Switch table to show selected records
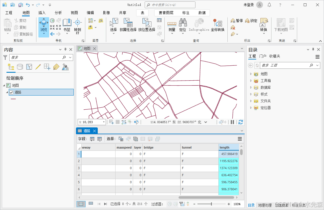The height and width of the screenshot is (210, 324). pyautogui.click(x=91, y=204)
